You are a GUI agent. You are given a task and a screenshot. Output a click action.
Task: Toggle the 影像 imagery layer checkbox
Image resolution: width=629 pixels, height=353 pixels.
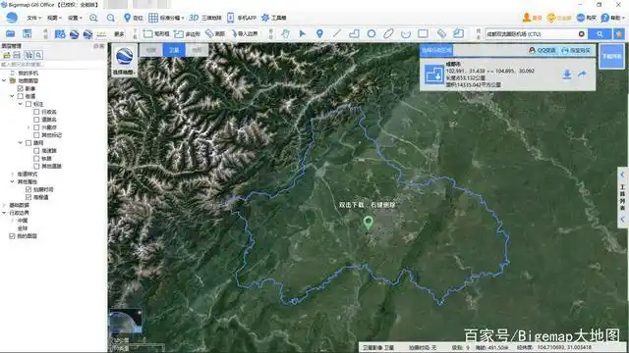point(20,88)
